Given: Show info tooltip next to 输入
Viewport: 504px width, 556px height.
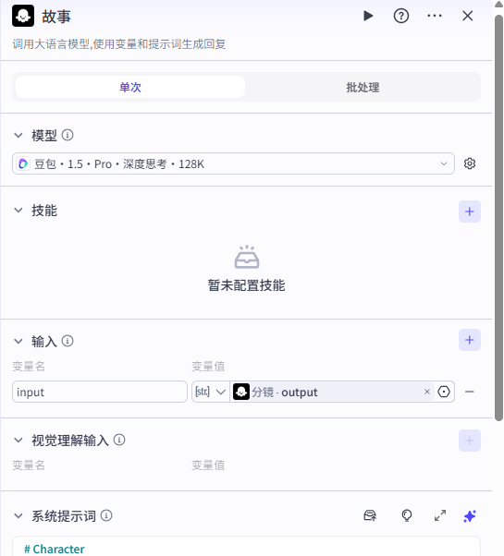Looking at the screenshot, I should tap(68, 341).
